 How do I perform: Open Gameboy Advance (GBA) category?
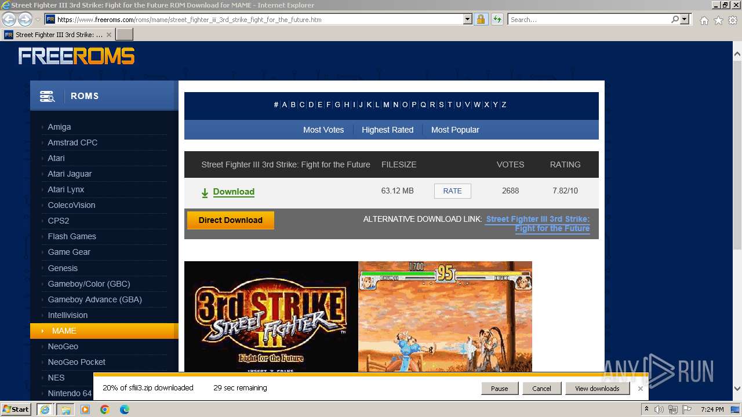94,299
